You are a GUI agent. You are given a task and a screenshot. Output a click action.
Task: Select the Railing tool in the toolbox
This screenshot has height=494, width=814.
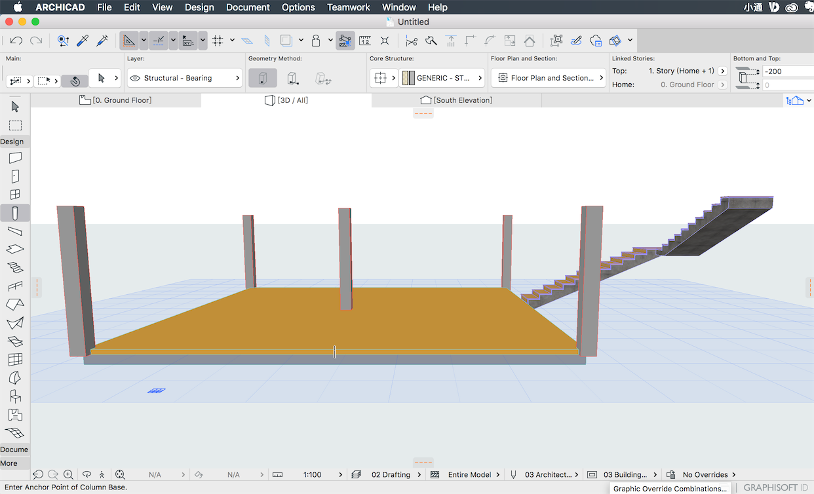click(x=15, y=286)
